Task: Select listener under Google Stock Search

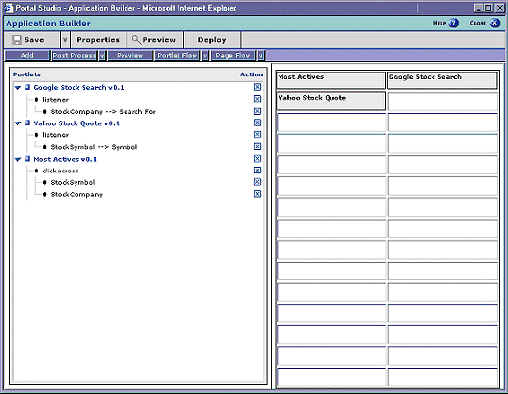Action: pyautogui.click(x=56, y=100)
